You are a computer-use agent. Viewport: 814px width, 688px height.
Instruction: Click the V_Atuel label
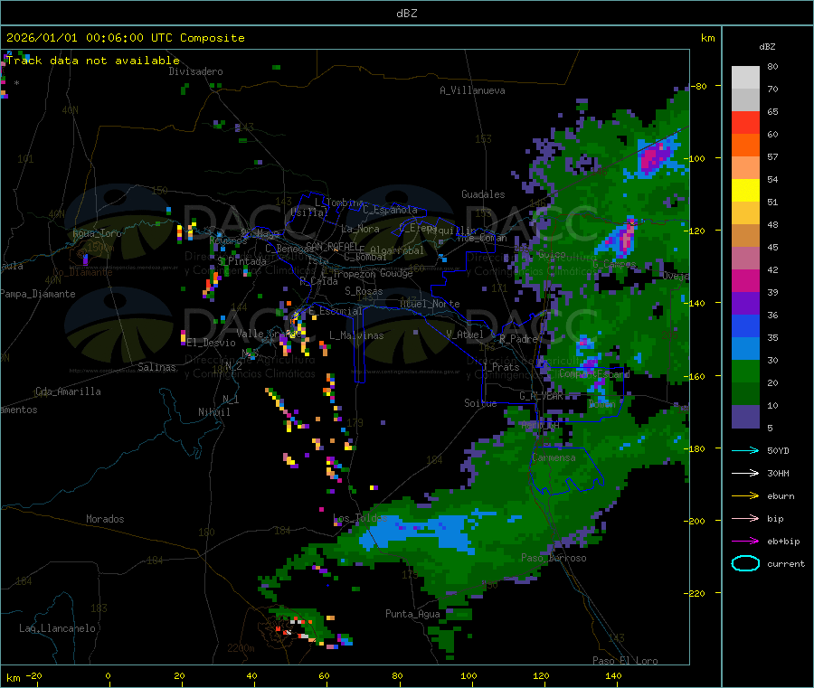tap(465, 335)
